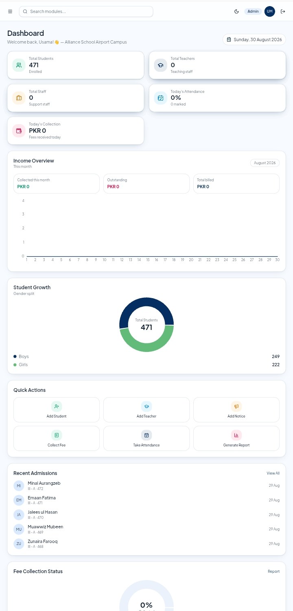Click the Girls count 222

(x=276, y=365)
